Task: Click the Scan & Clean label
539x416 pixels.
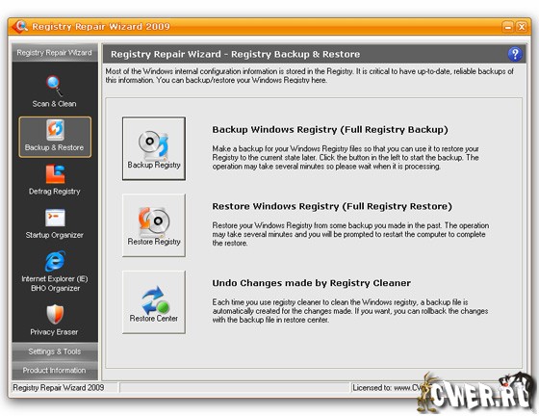Action: 54,104
